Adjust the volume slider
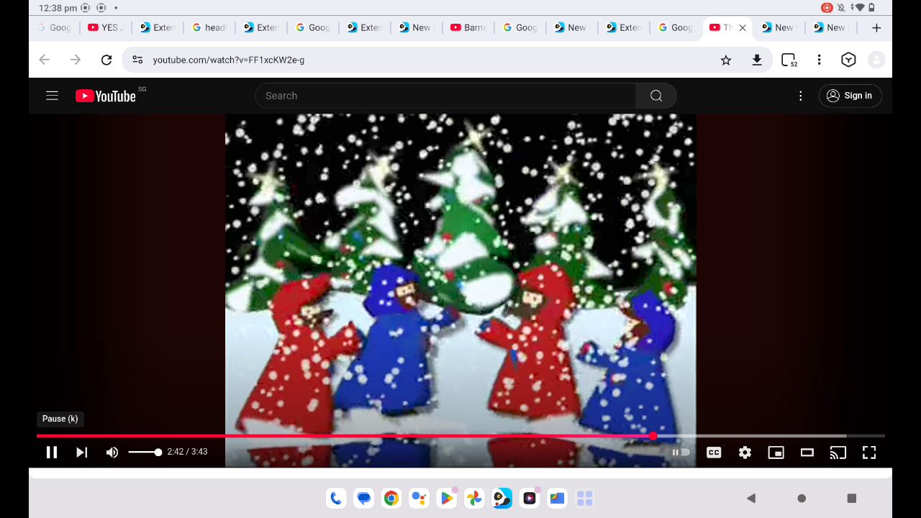This screenshot has height=518, width=921. point(145,453)
